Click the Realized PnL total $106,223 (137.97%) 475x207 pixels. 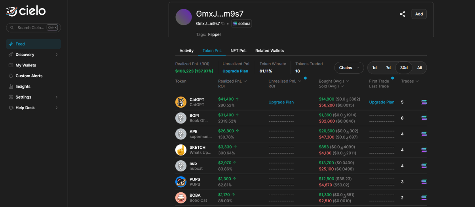point(194,71)
